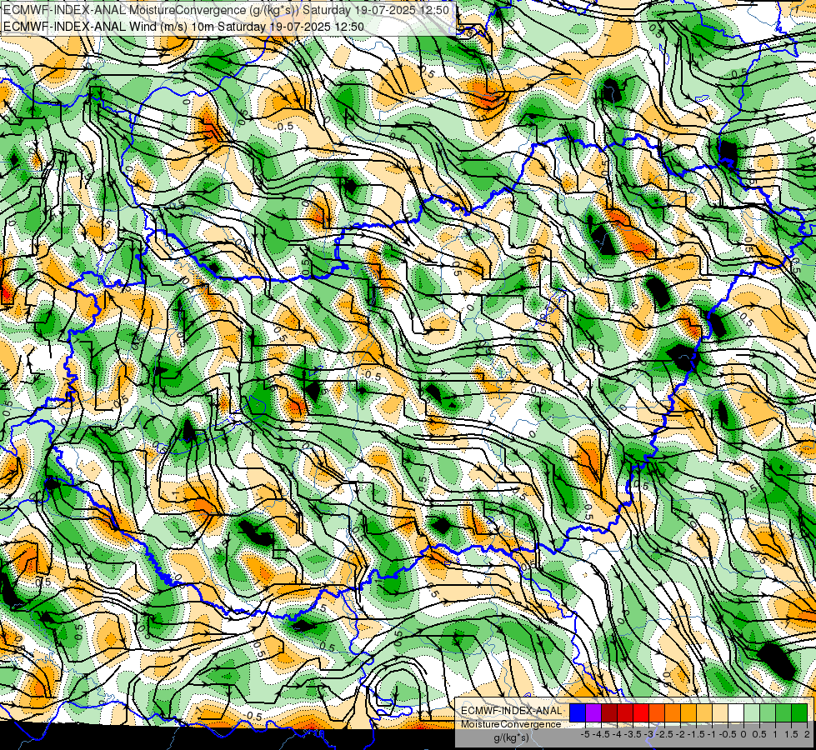Screen dimensions: 816x750
Task: Click the -4.5 legend tick label
Action: pos(601,734)
